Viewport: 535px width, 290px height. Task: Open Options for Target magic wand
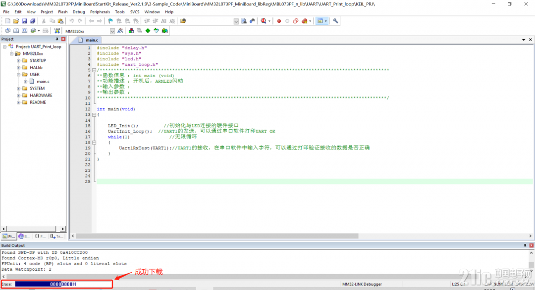pos(120,31)
